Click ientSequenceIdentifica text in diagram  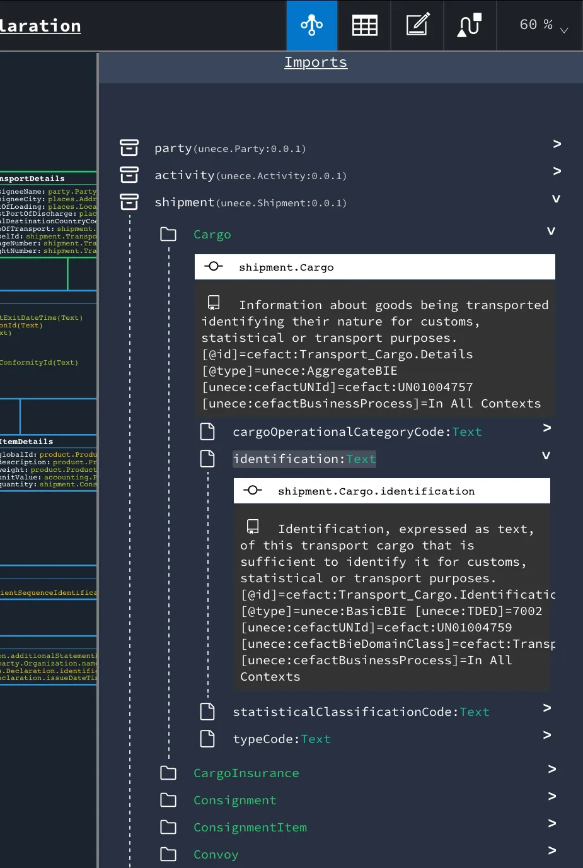click(49, 593)
